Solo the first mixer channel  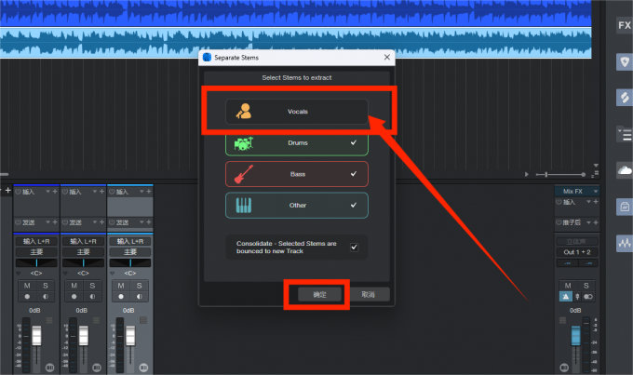point(46,286)
